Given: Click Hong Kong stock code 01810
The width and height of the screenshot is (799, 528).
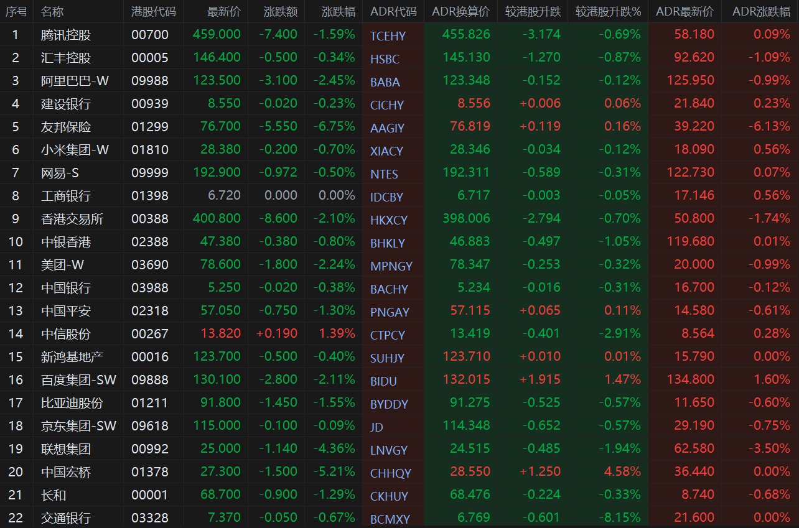Looking at the screenshot, I should 150,150.
